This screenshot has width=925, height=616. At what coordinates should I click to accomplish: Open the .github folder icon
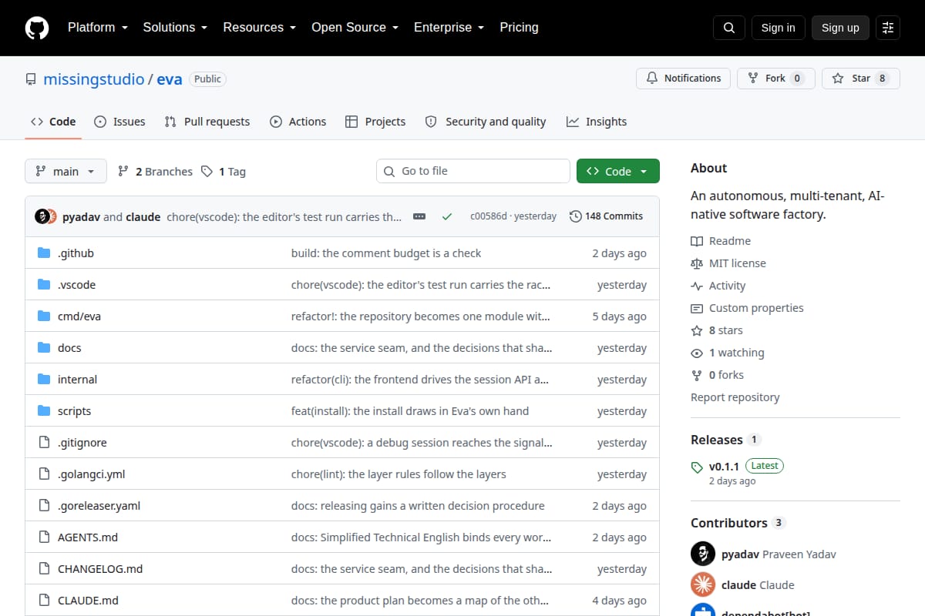pyautogui.click(x=44, y=253)
